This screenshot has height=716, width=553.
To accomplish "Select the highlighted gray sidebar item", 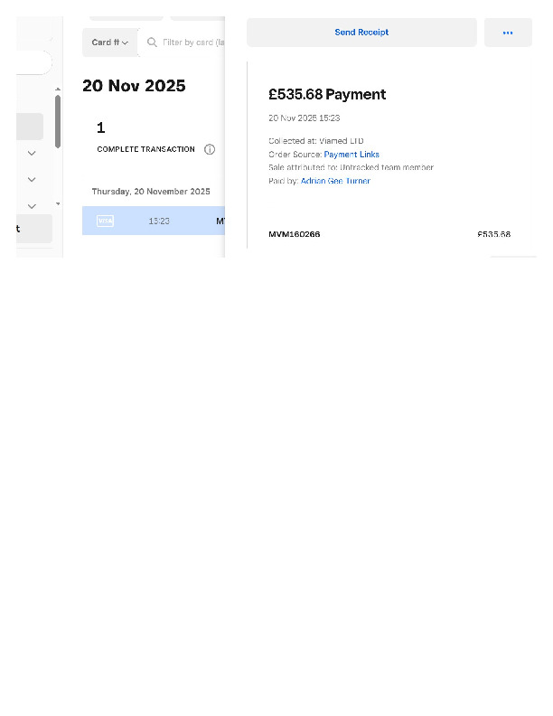I will [x=29, y=127].
